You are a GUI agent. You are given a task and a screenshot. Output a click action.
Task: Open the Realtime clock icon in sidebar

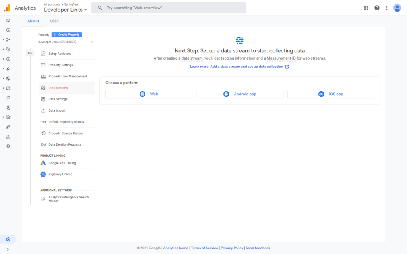tap(8, 30)
